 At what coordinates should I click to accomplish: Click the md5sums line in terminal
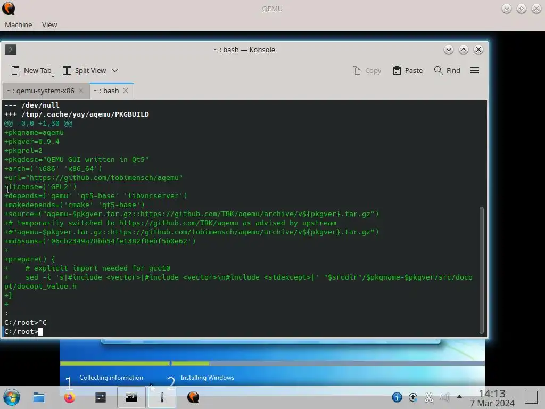[100, 241]
